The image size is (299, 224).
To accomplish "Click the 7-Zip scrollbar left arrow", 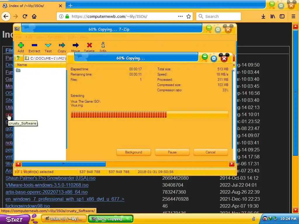I will (18, 164).
